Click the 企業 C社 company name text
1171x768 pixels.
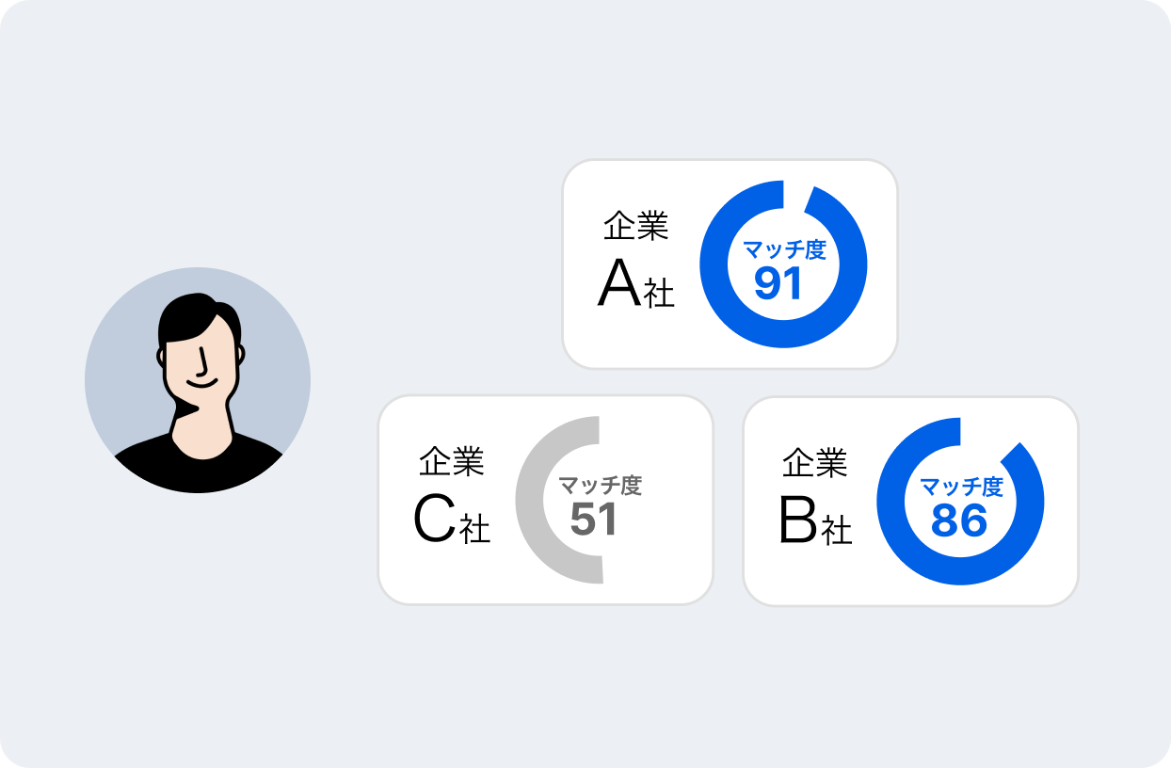[x=452, y=498]
